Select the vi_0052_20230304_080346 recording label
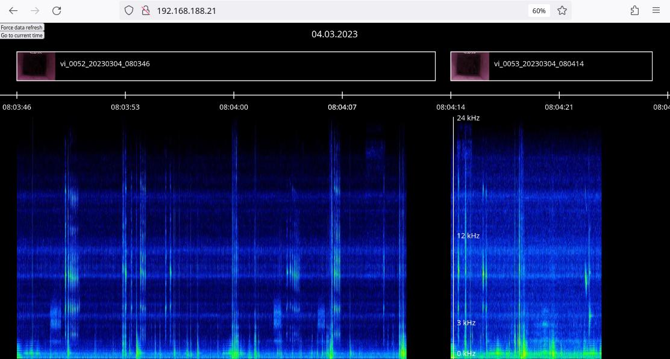This screenshot has height=359, width=670. coord(105,63)
